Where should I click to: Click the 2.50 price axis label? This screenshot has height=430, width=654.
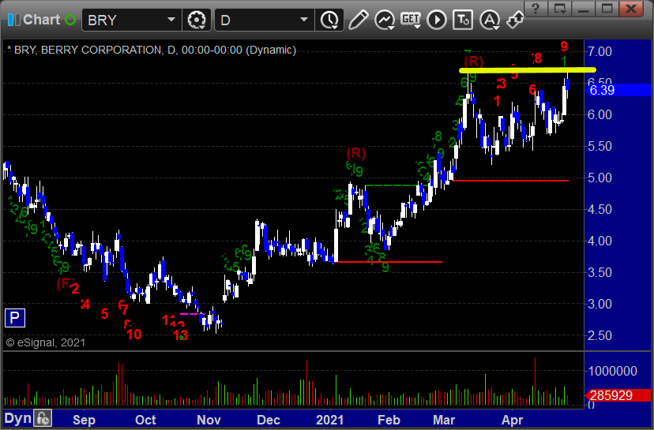click(599, 335)
